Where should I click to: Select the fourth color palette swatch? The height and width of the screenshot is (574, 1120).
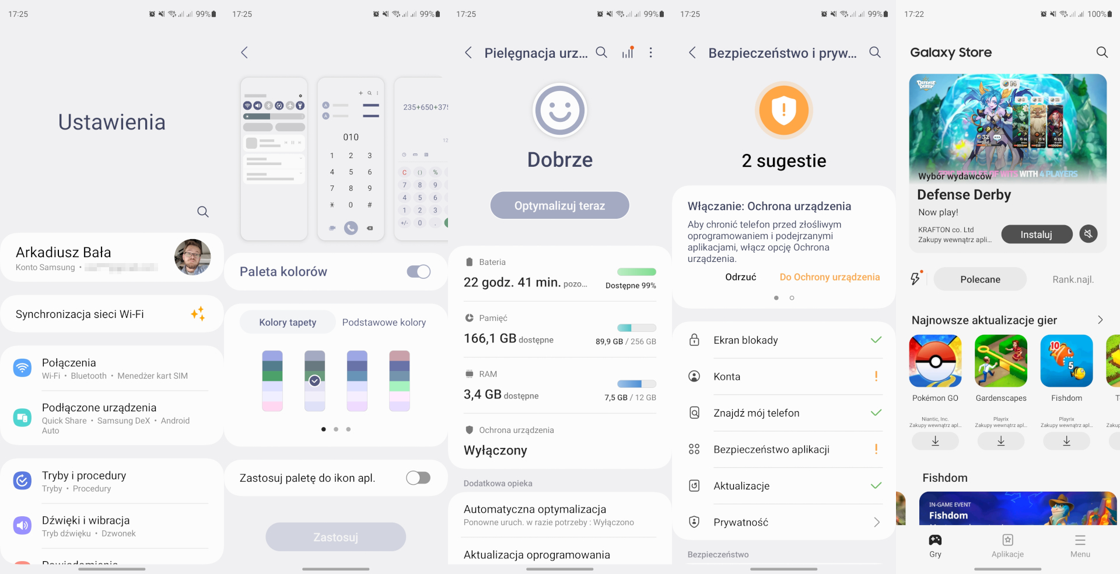[400, 381]
